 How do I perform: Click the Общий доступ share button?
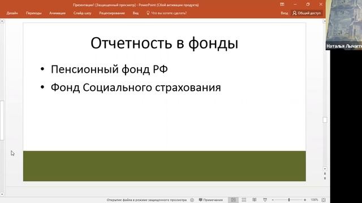(x=307, y=13)
